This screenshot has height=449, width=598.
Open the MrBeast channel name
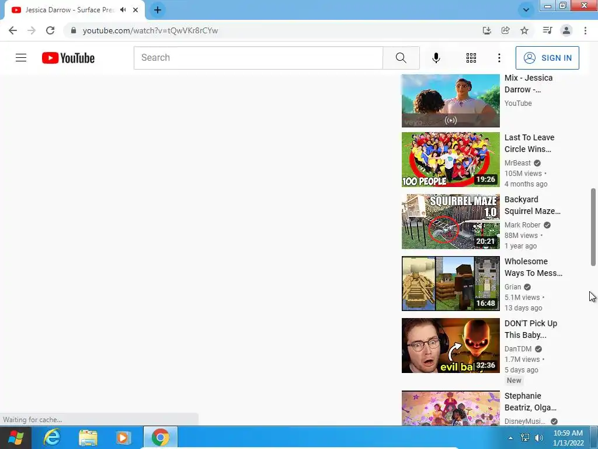(x=517, y=163)
